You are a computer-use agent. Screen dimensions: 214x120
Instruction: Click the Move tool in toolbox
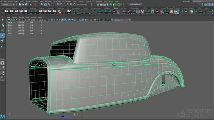(2, 35)
